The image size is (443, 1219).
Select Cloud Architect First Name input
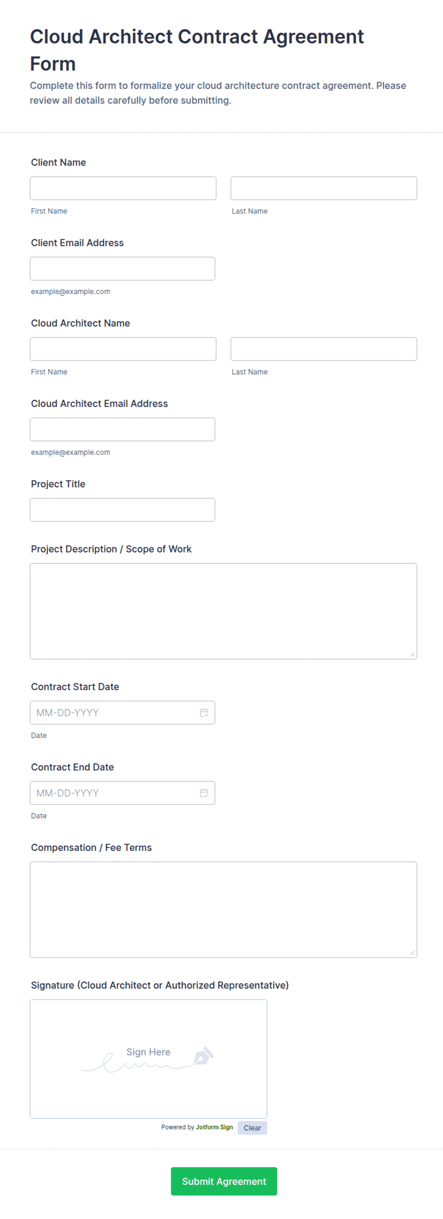pos(123,349)
